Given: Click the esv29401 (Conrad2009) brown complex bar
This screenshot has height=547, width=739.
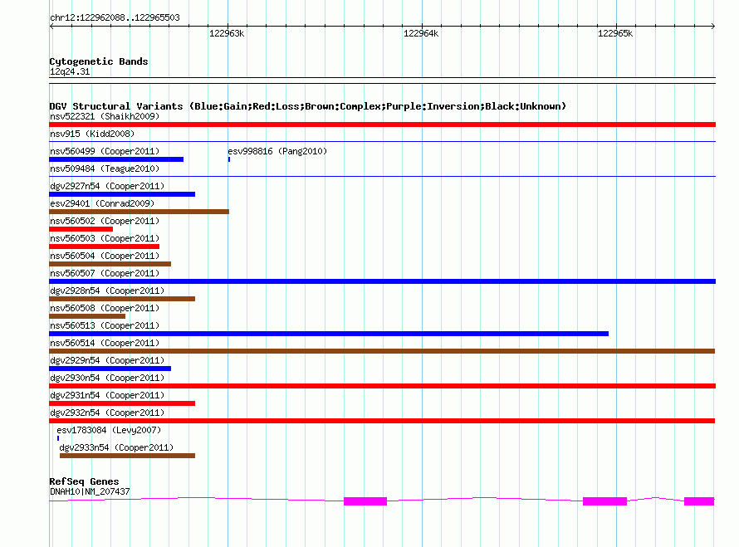Looking at the screenshot, I should 139,212.
